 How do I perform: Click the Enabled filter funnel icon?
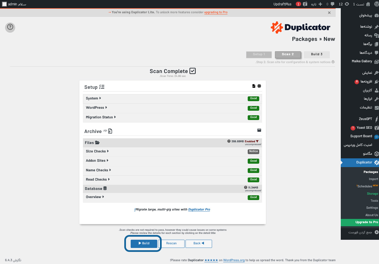(257, 141)
